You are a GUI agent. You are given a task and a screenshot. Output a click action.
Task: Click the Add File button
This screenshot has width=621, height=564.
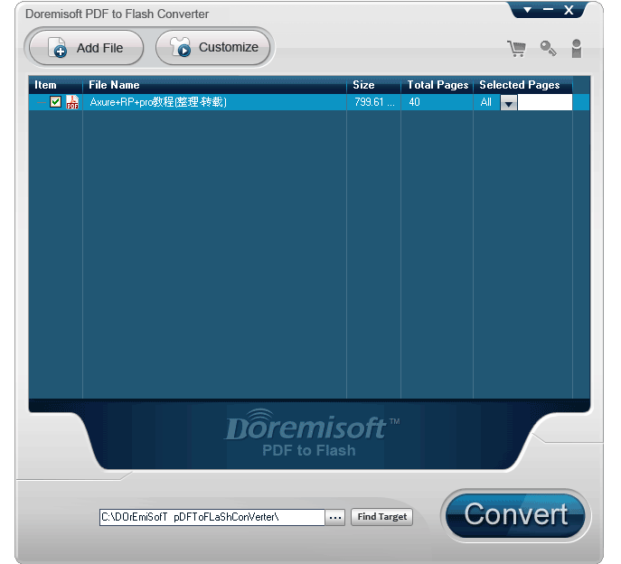86,48
